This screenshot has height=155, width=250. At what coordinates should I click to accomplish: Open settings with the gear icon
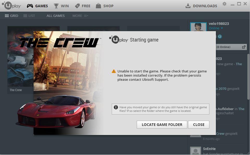pyautogui.click(x=224, y=4)
